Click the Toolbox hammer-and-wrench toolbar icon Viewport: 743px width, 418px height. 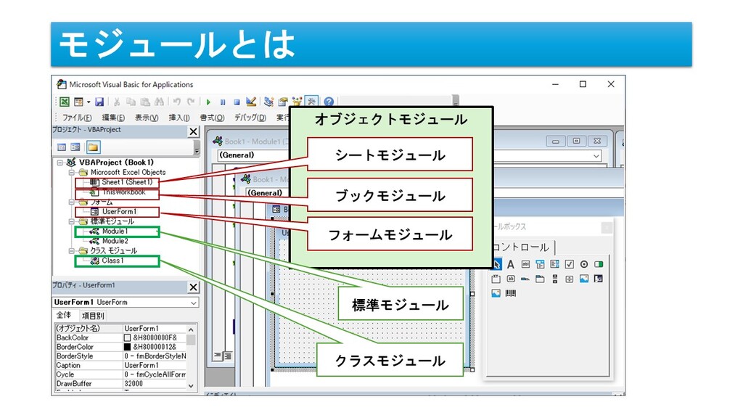tap(311, 102)
